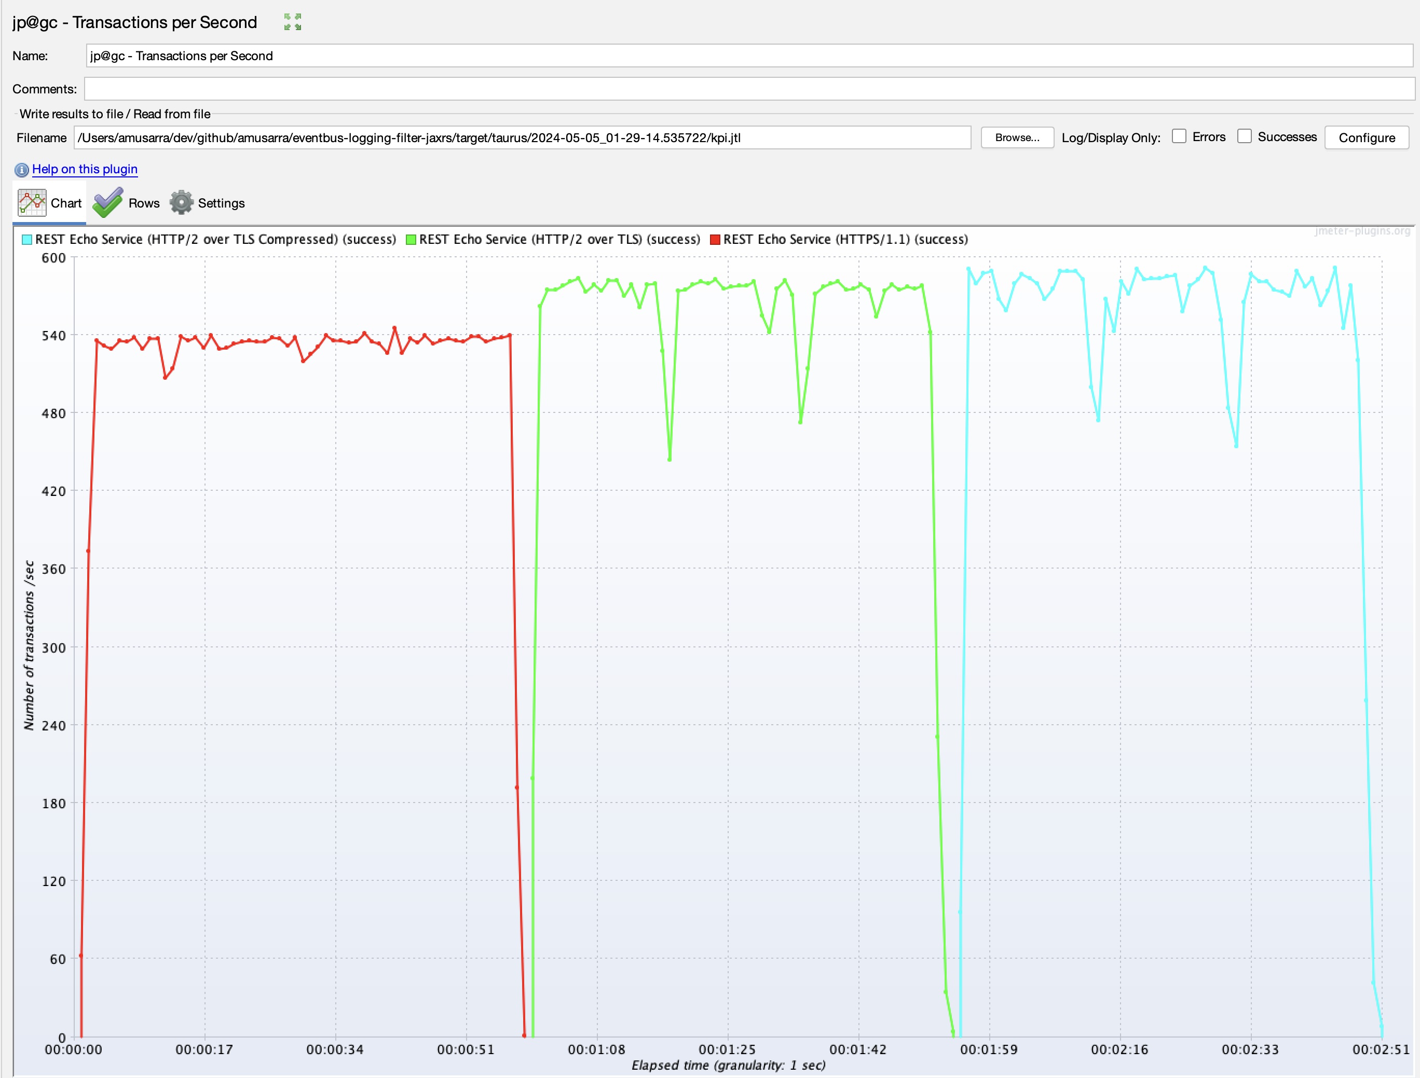Click the Chart tab graph icon
This screenshot has height=1078, width=1420.
[x=32, y=203]
